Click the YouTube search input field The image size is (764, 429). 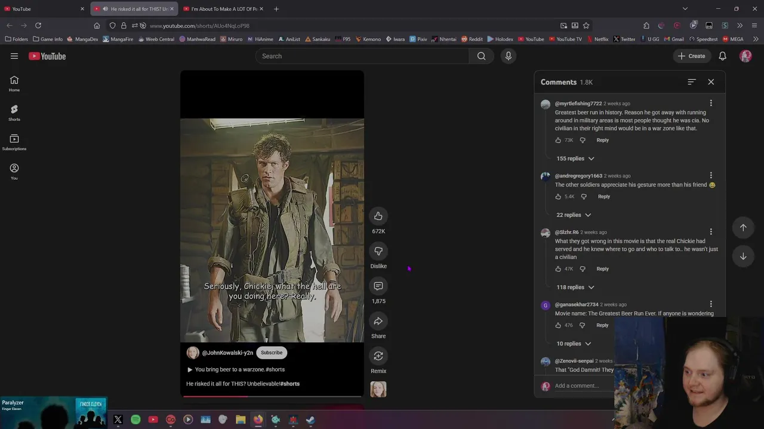362,56
